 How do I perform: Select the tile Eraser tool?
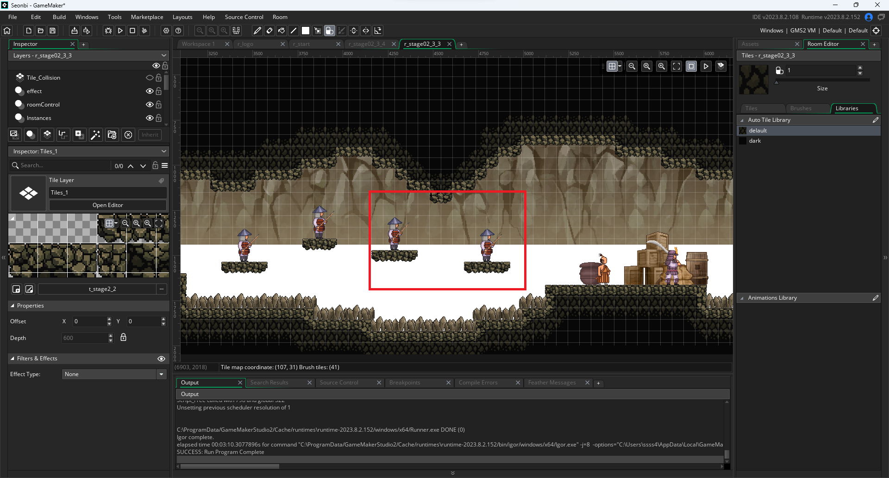coord(269,31)
